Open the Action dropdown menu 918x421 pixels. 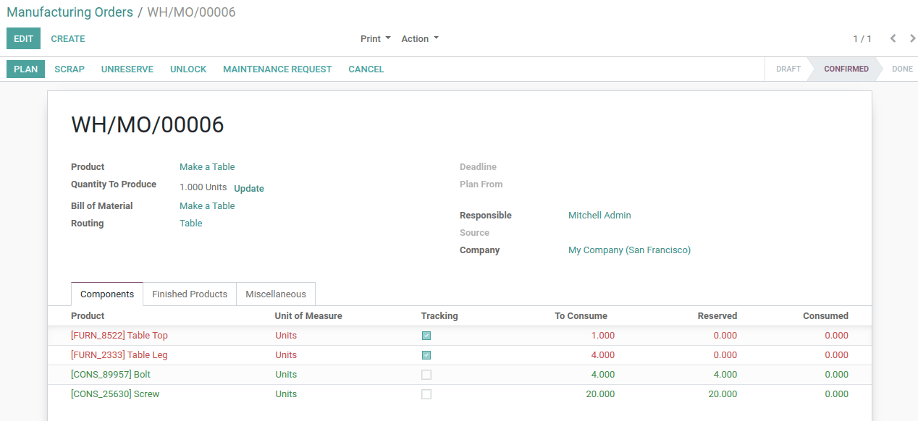pos(420,39)
